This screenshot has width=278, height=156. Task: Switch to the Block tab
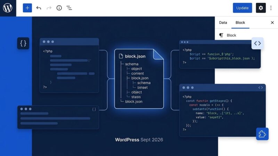[x=240, y=23]
